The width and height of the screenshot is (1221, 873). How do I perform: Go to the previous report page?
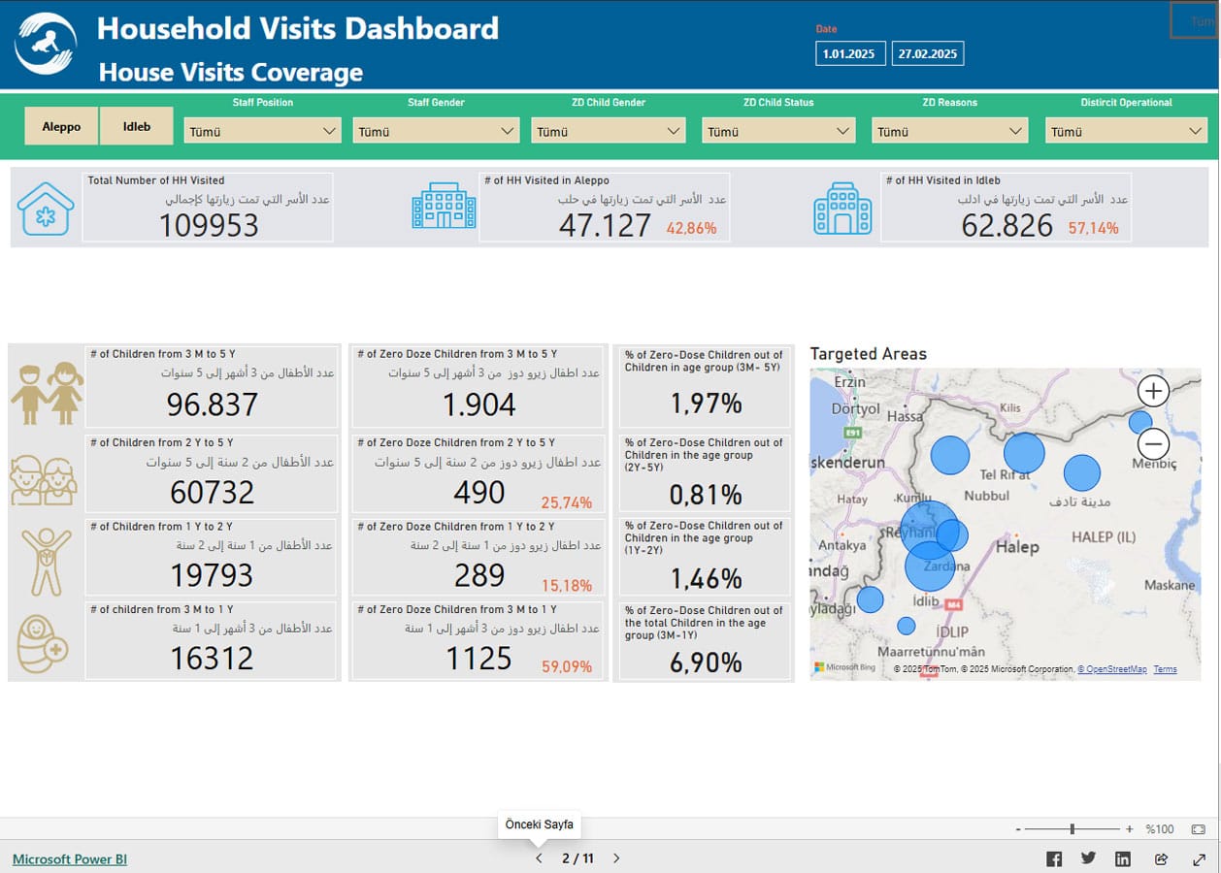tap(540, 858)
